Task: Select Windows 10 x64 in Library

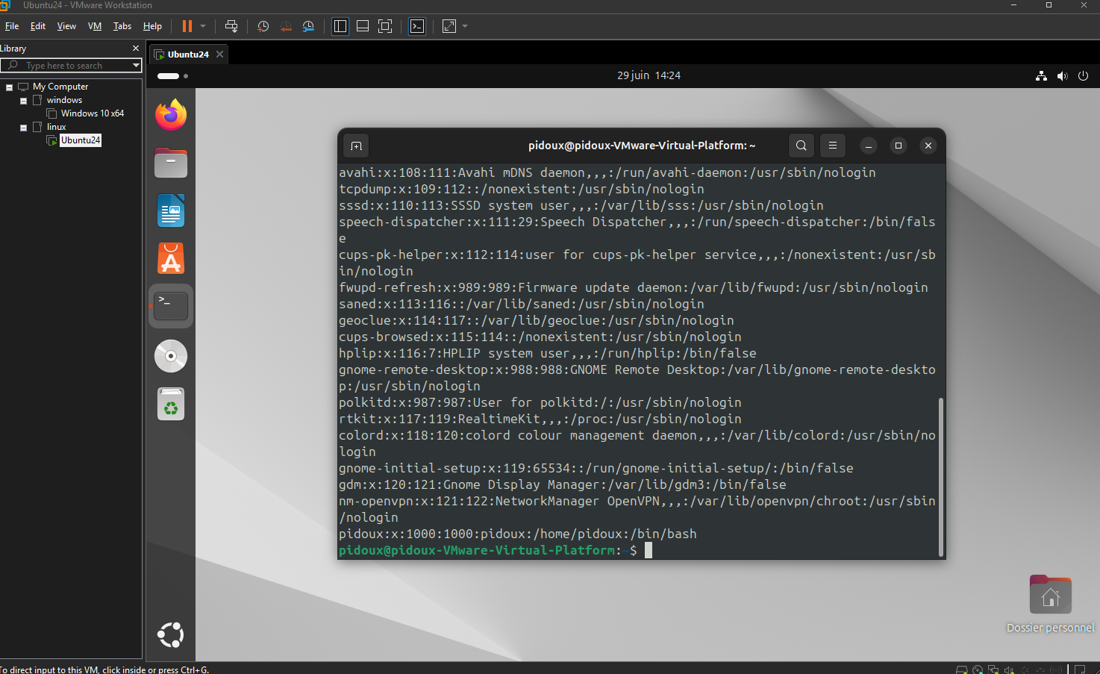Action: click(x=92, y=113)
